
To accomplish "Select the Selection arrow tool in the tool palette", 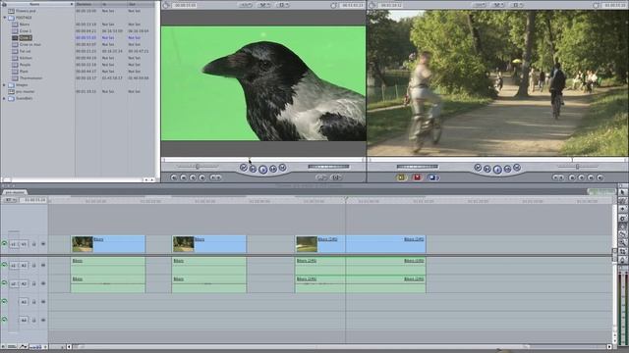I will click(622, 192).
